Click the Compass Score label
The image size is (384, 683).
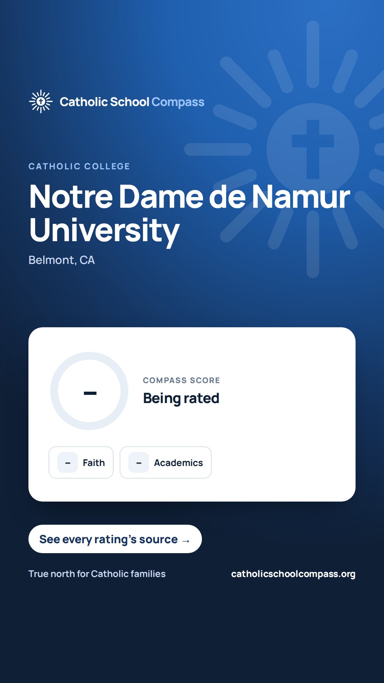181,380
